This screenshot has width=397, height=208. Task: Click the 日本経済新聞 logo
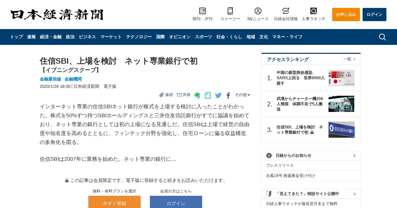pos(57,15)
